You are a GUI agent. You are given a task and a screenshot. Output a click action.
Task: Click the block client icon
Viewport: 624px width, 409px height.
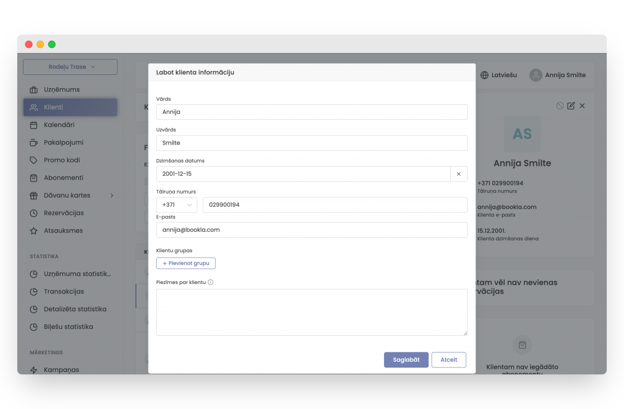click(560, 106)
